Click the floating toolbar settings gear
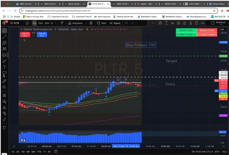Screen dimensions: 229x155 click(x=178, y=23)
